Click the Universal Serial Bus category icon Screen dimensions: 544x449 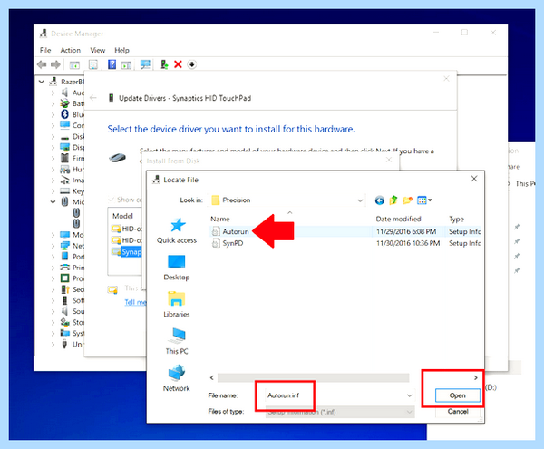tap(64, 344)
